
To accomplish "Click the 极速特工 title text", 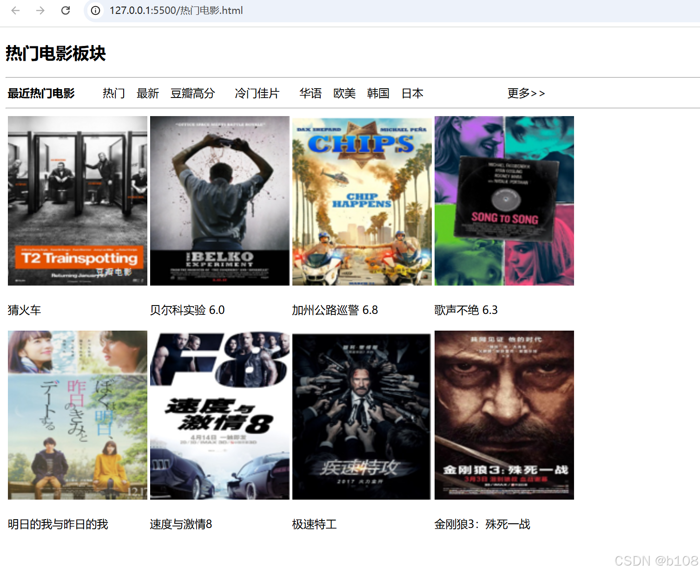I will [x=315, y=524].
